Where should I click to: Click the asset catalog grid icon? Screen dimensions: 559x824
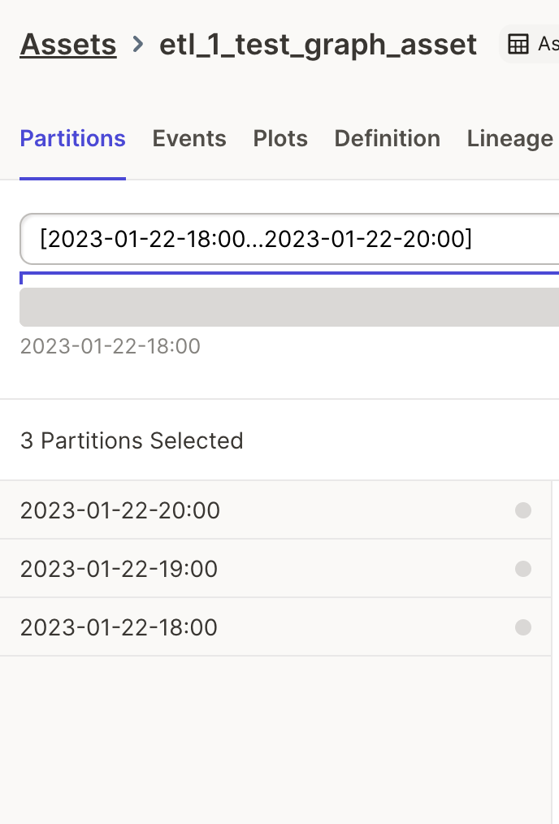518,44
